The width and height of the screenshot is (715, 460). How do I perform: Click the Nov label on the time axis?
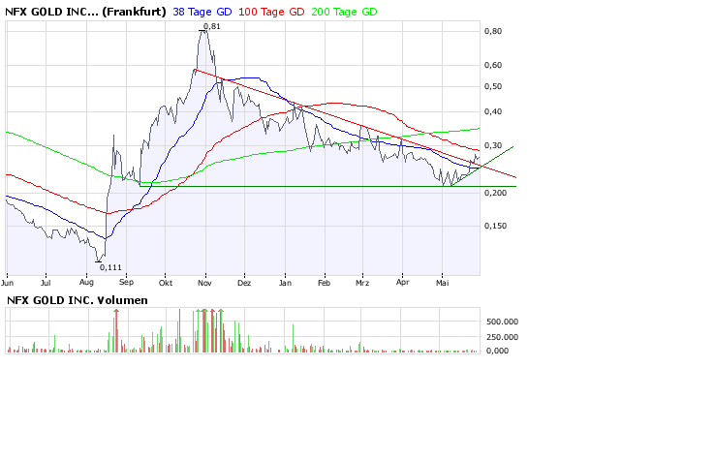[x=204, y=284]
